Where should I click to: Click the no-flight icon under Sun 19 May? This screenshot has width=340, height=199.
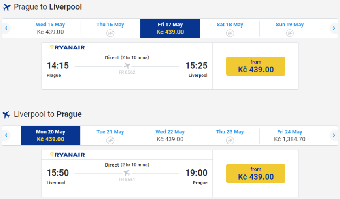290,33
